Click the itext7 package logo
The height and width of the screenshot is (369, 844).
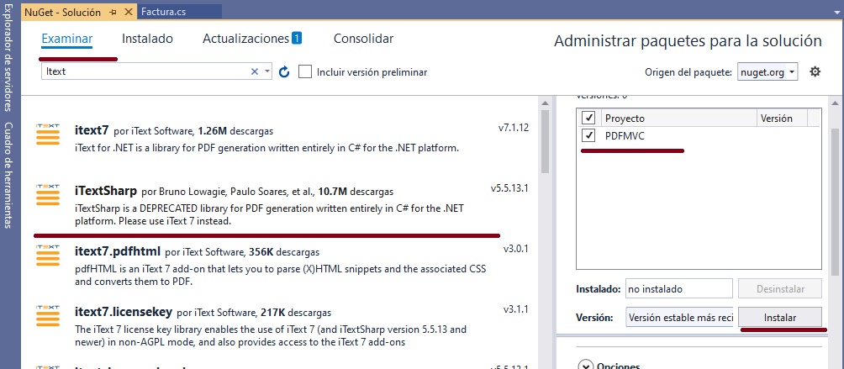pyautogui.click(x=47, y=134)
